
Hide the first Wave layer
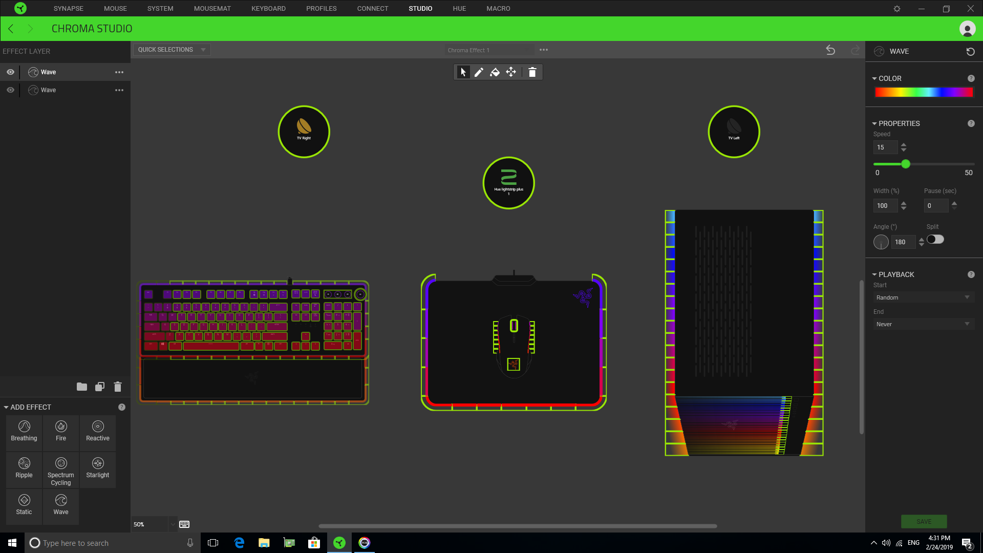(x=10, y=72)
